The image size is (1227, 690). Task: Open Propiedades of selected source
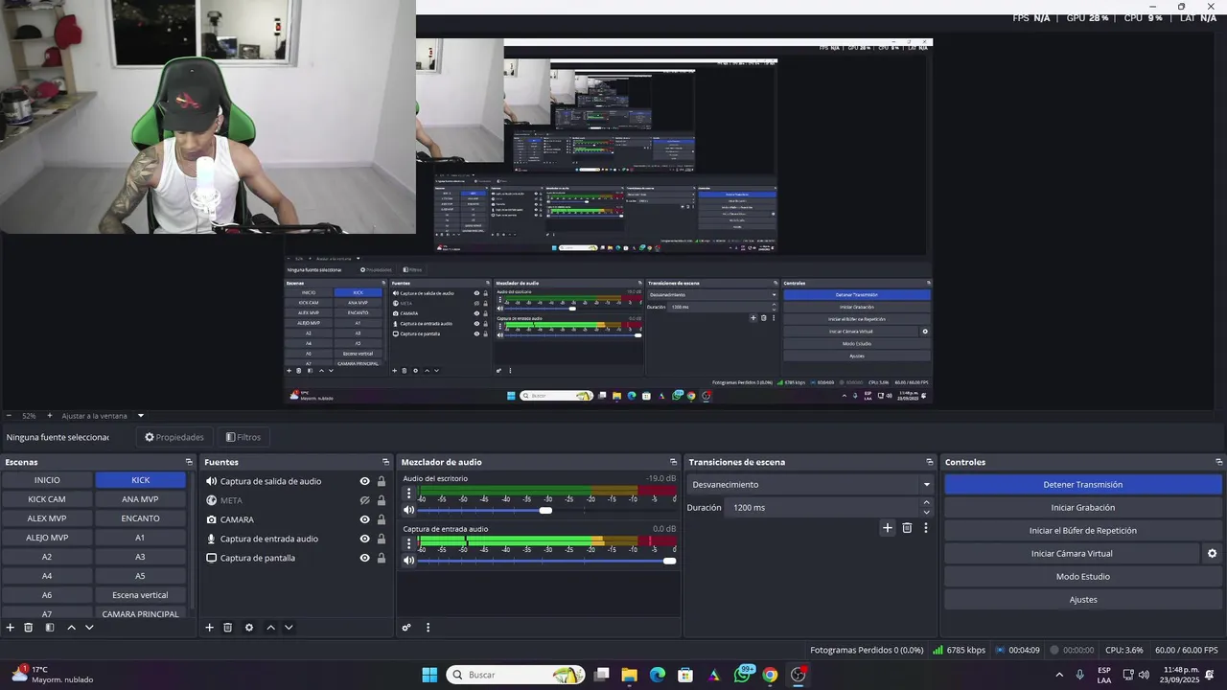tap(174, 437)
